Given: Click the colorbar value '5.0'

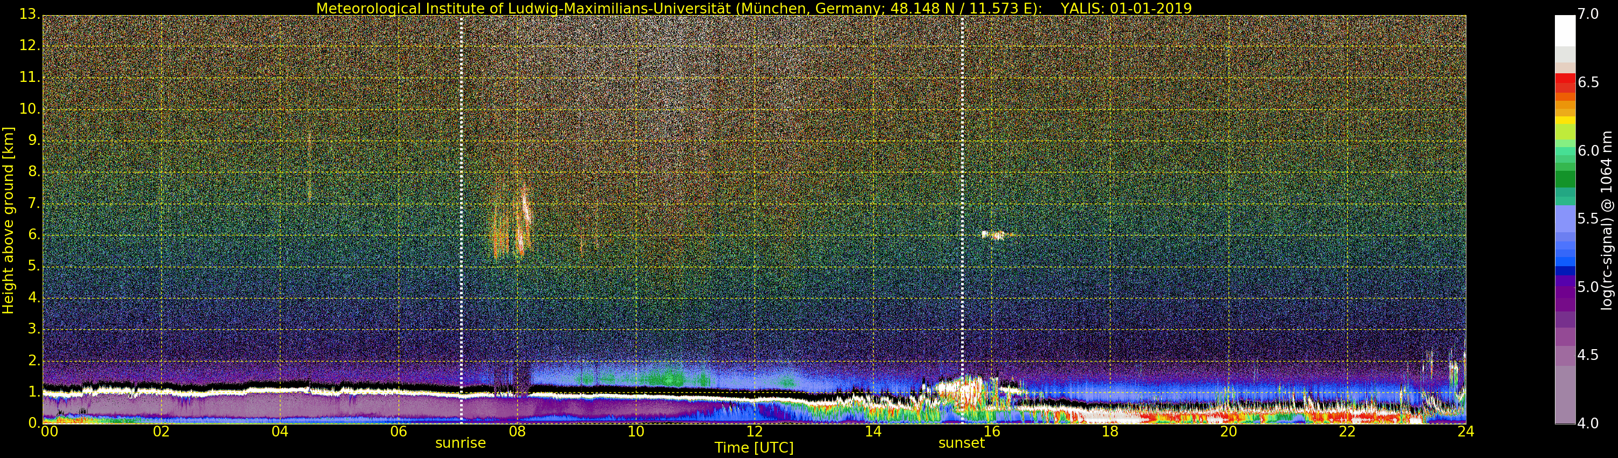Looking at the screenshot, I should pos(1588,287).
